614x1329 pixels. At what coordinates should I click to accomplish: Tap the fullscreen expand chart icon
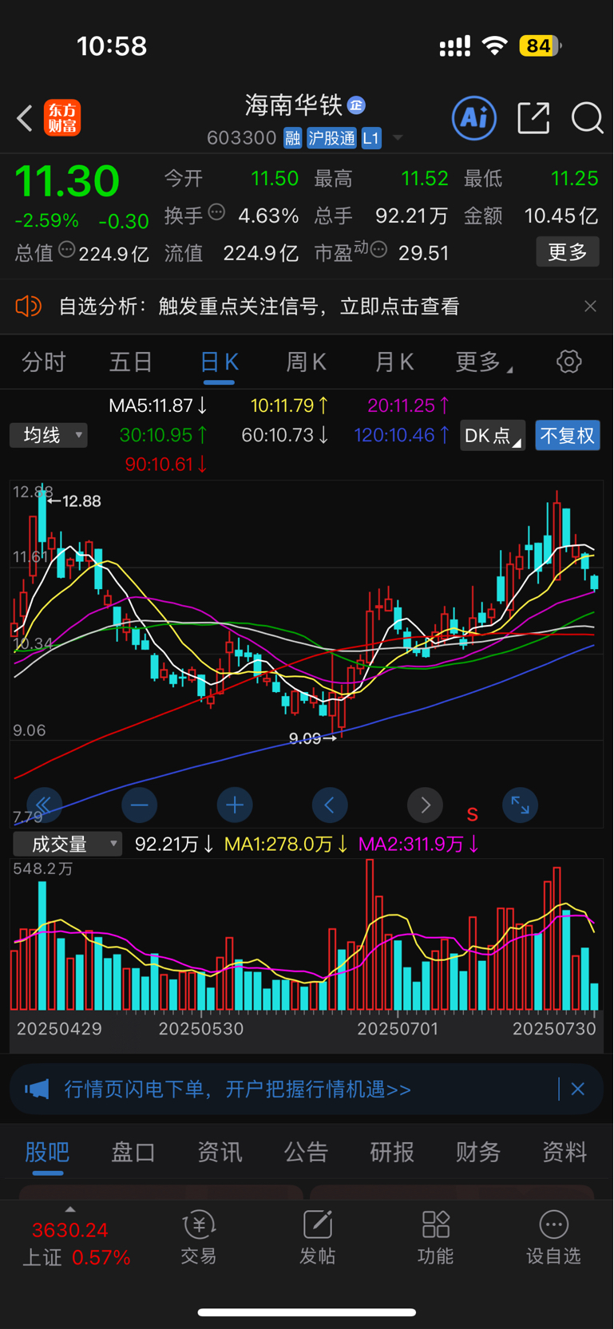pos(521,805)
